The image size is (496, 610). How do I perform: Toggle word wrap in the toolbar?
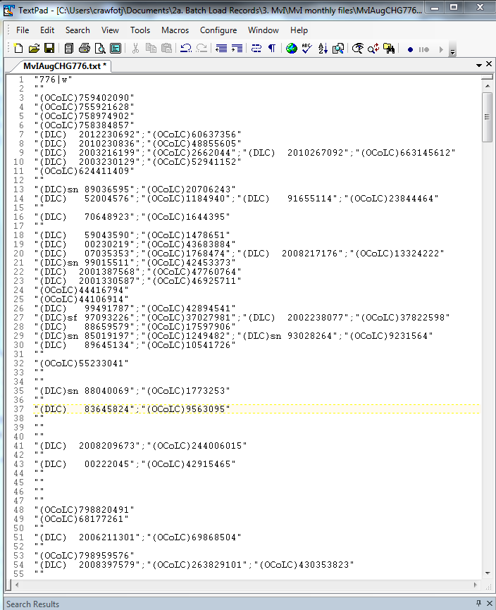pyautogui.click(x=256, y=49)
